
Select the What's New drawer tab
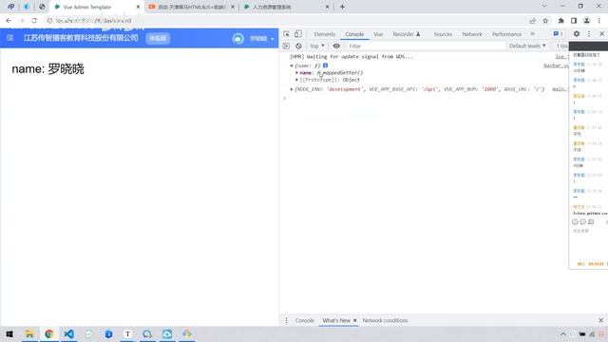pyautogui.click(x=335, y=320)
